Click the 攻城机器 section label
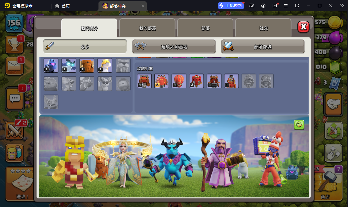 (145, 69)
